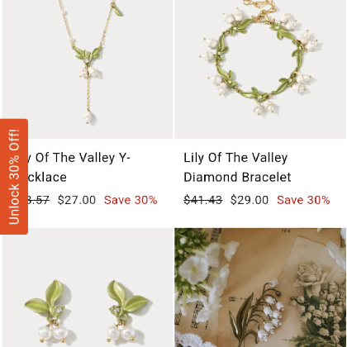Click the right earring in the photo
The width and height of the screenshot is (347, 347).
click(127, 311)
